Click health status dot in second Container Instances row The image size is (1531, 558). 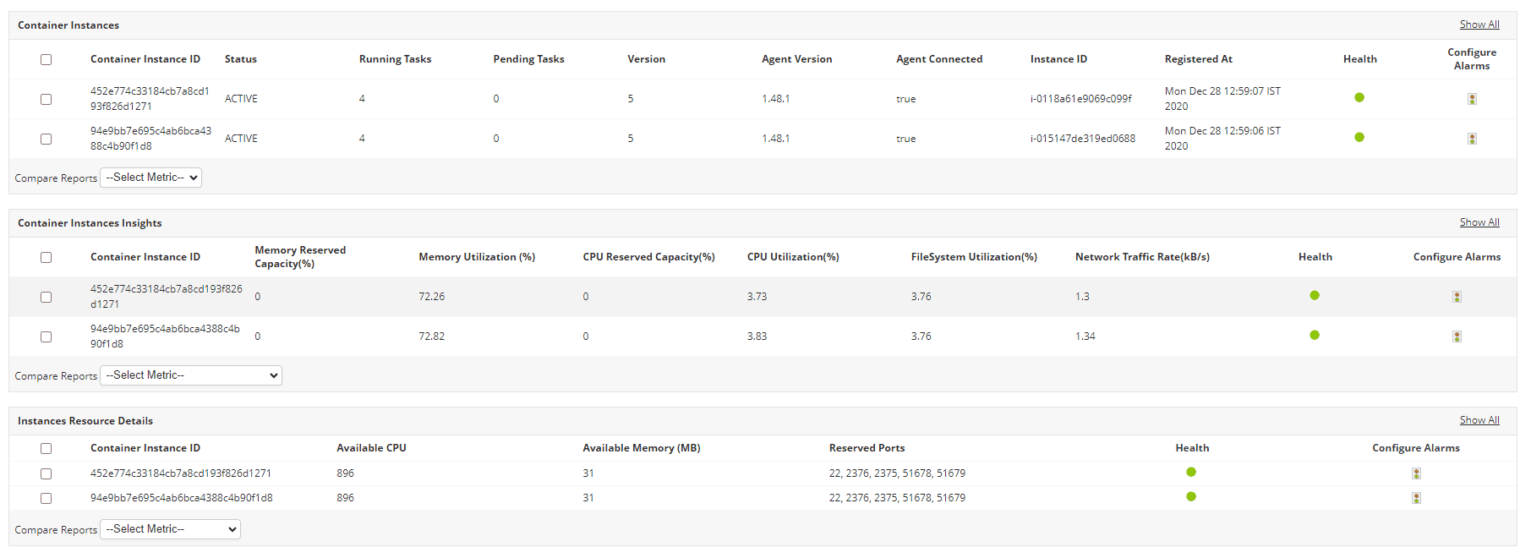[1359, 136]
